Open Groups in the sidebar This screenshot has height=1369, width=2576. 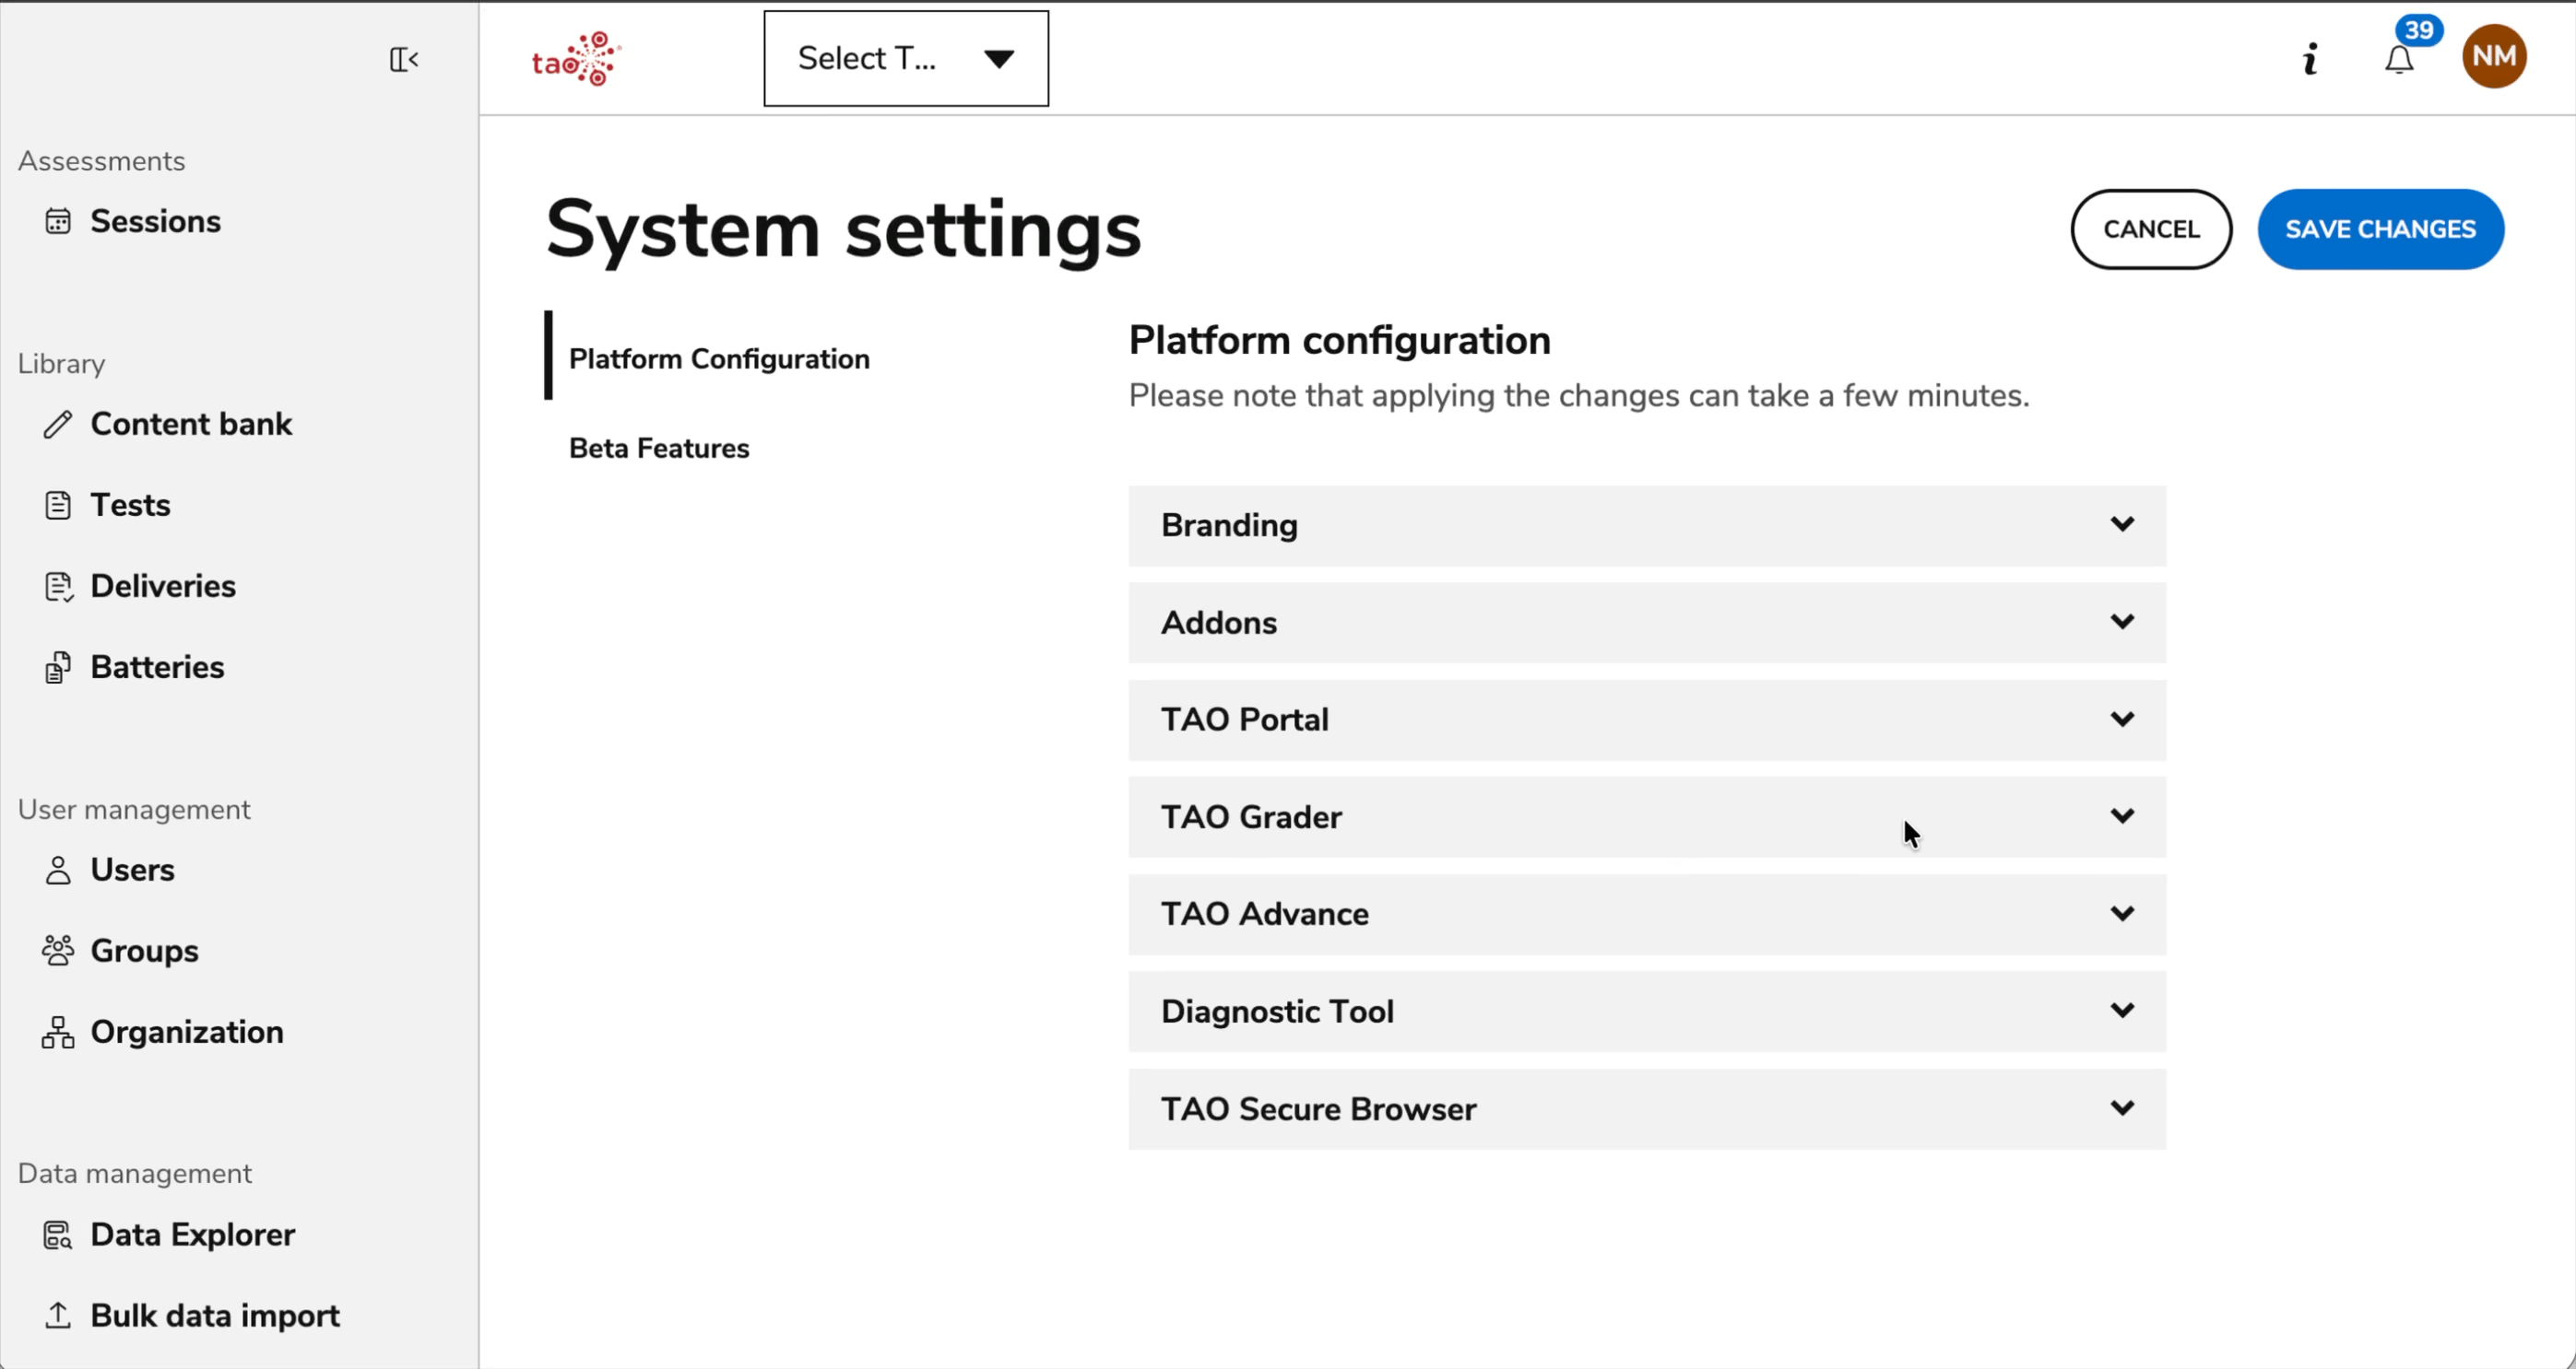click(144, 952)
